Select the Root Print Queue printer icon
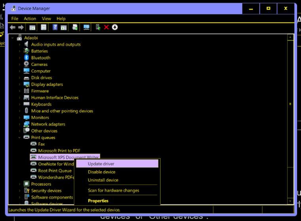The image size is (301, 221). 33,170
